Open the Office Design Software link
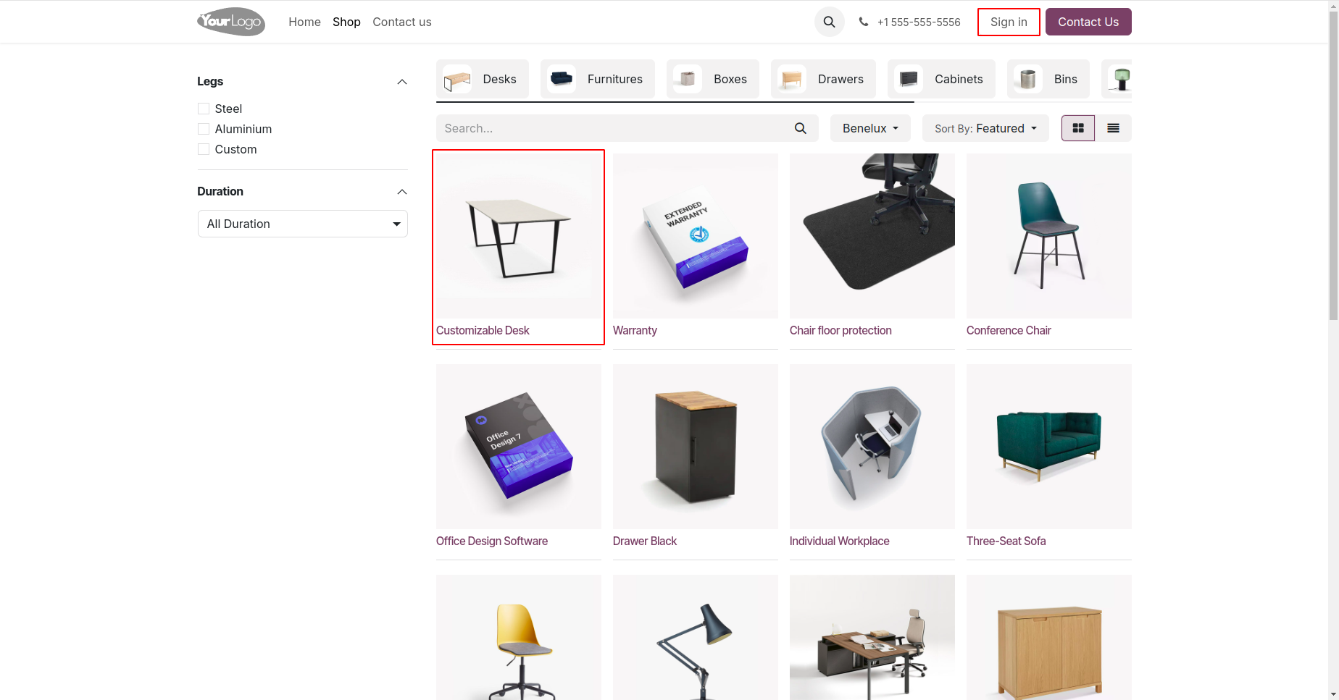Viewport: 1339px width, 700px height. coord(492,541)
